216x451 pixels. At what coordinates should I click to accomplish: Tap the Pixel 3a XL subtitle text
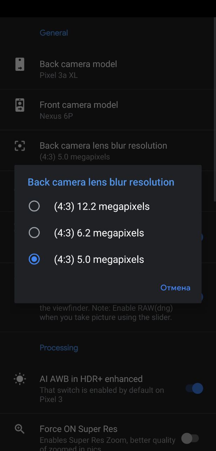[x=59, y=75]
